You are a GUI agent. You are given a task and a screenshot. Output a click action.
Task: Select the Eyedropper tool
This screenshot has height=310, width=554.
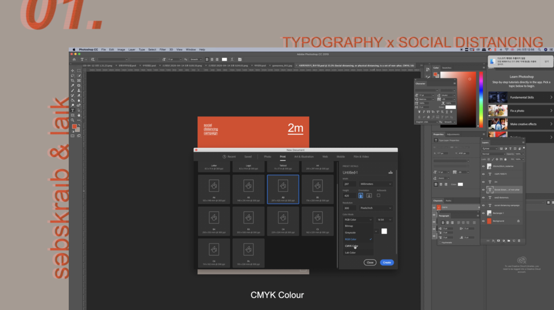tap(73, 85)
